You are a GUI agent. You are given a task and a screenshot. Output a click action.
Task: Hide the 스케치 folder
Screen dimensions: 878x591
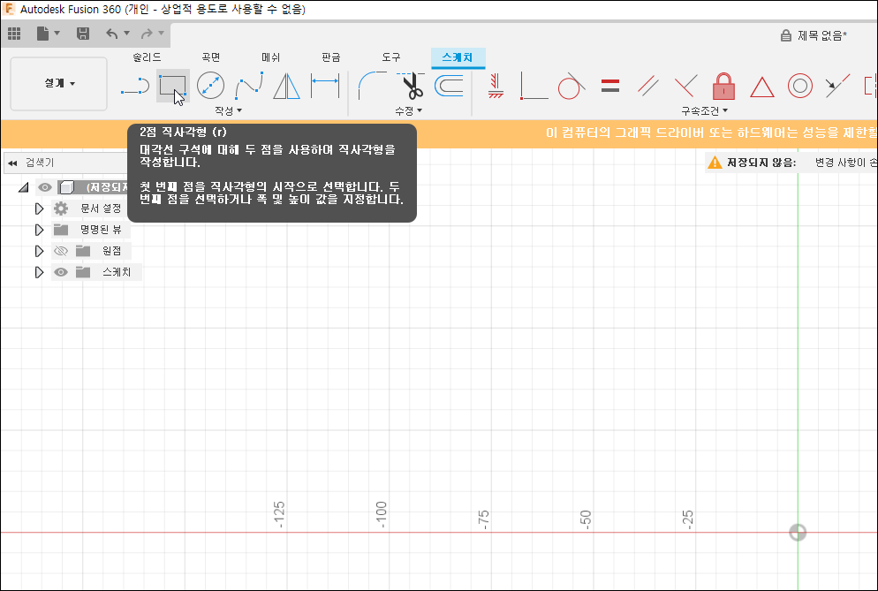tap(60, 272)
